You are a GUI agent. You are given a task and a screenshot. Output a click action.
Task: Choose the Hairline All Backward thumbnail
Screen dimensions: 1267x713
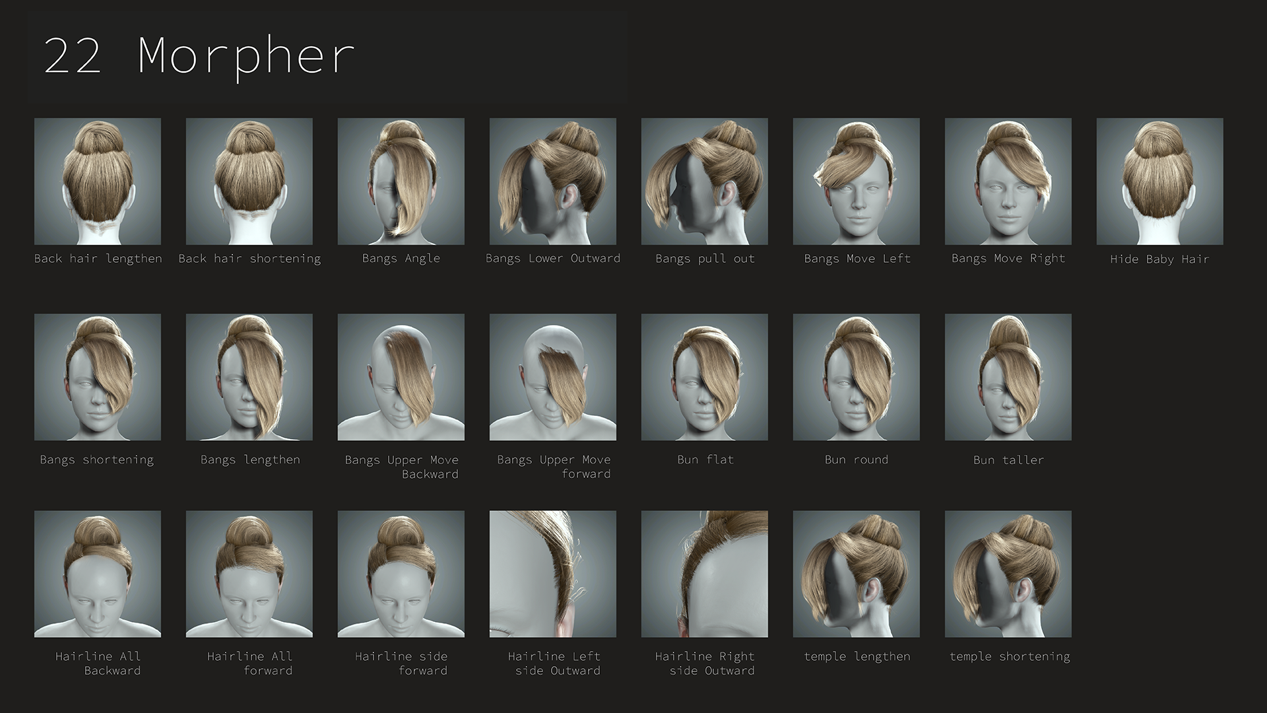[98, 574]
